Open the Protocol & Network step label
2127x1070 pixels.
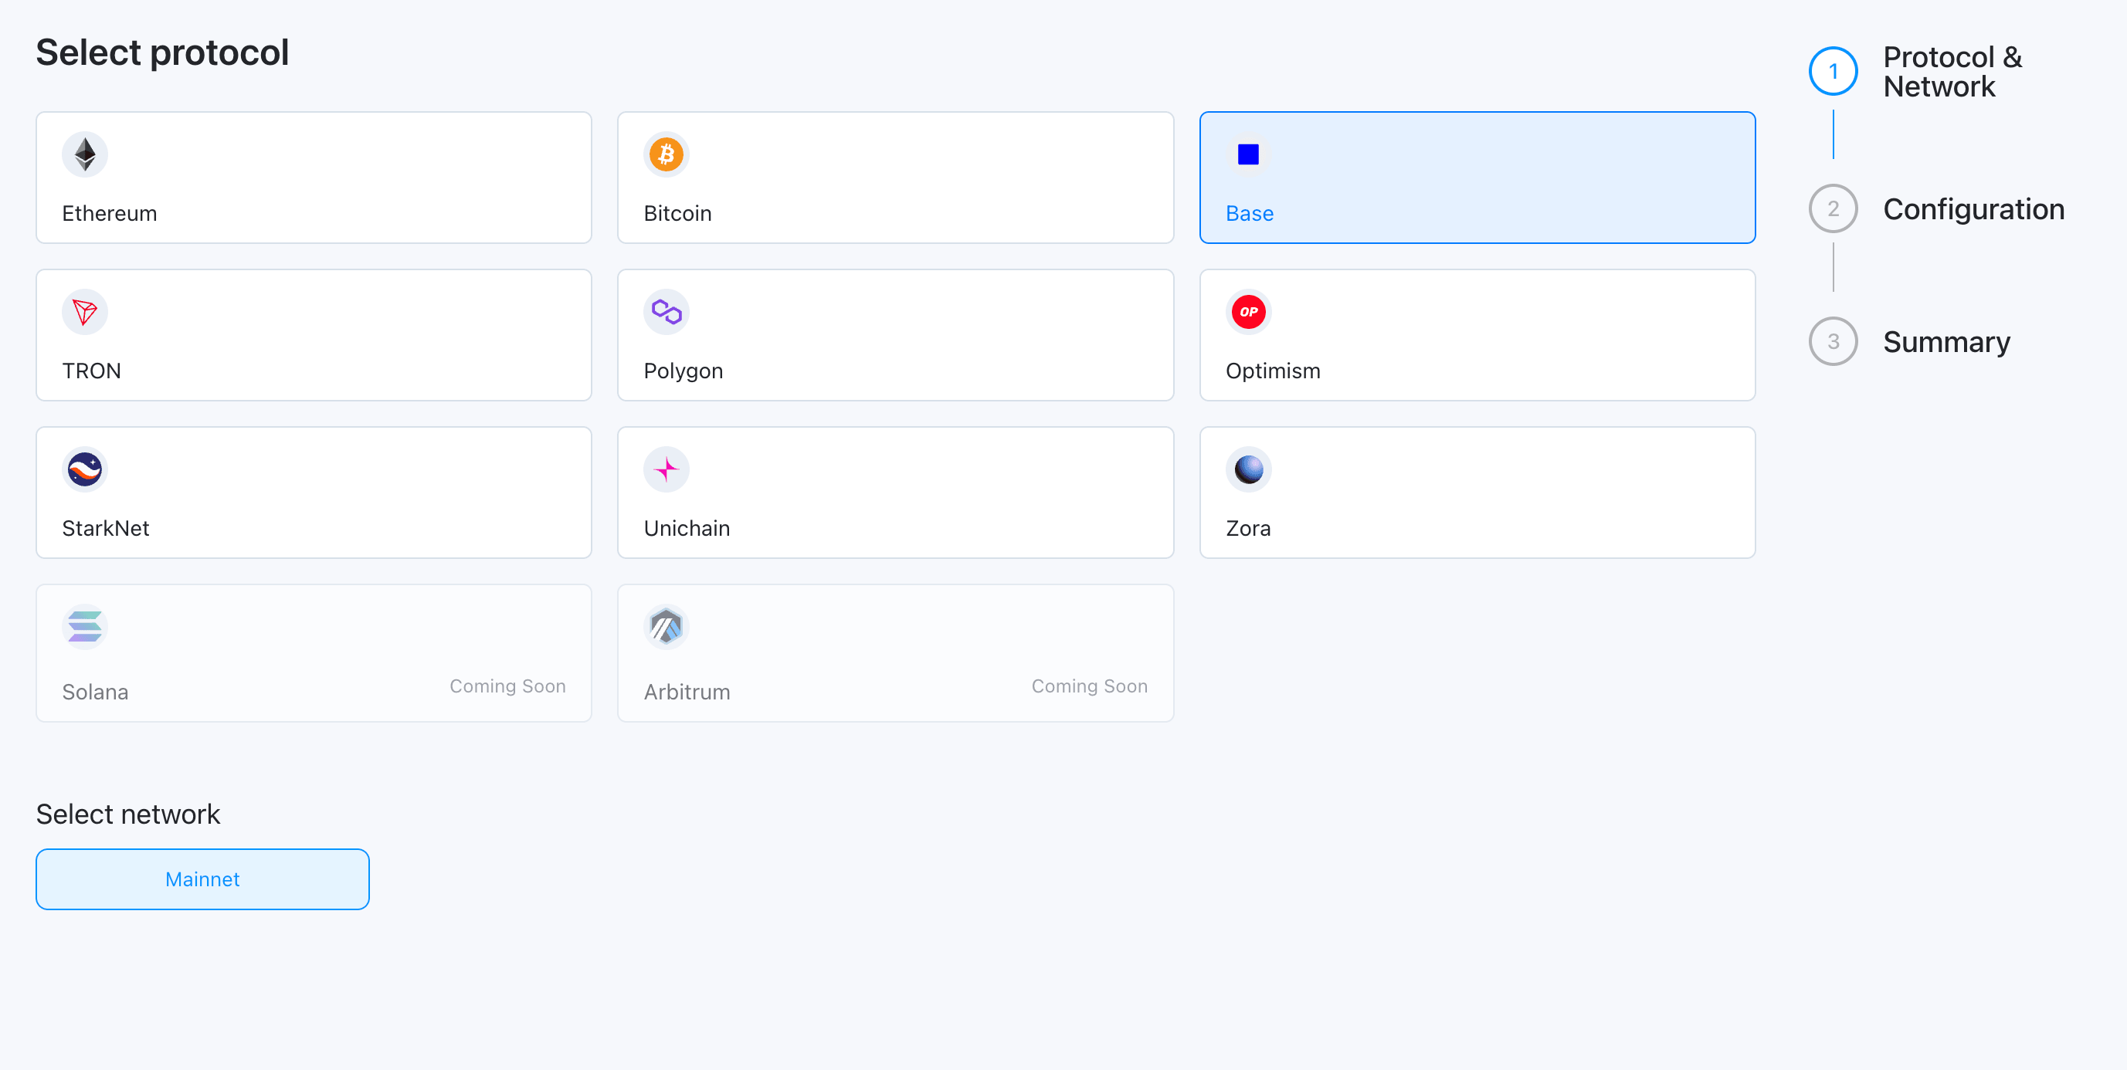(1952, 72)
